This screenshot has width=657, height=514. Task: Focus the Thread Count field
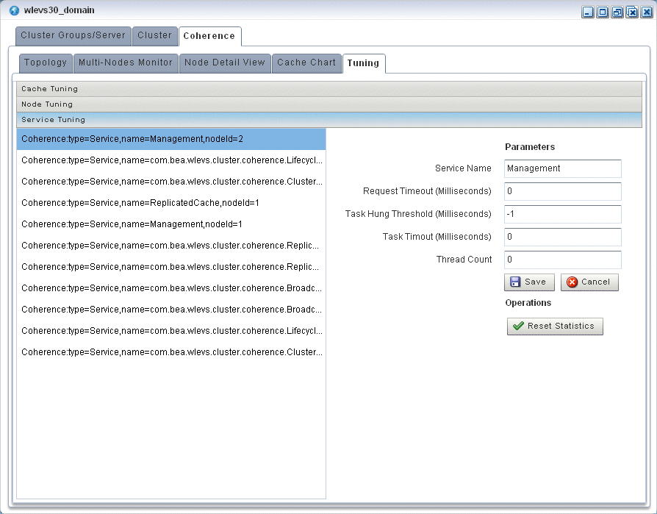click(562, 260)
